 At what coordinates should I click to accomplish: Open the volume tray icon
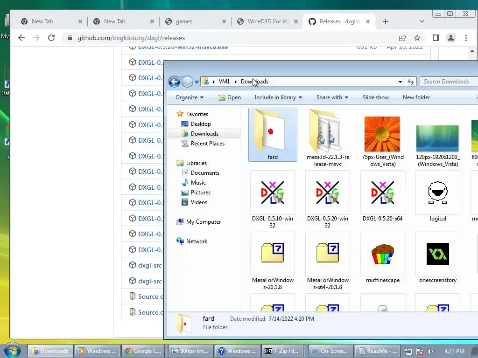pyautogui.click(x=431, y=351)
